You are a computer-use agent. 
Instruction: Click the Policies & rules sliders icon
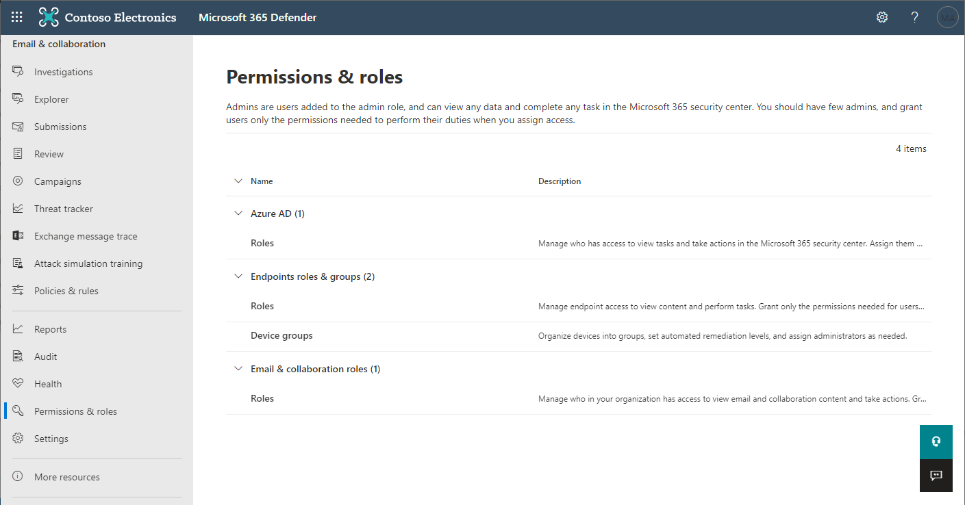click(x=18, y=290)
